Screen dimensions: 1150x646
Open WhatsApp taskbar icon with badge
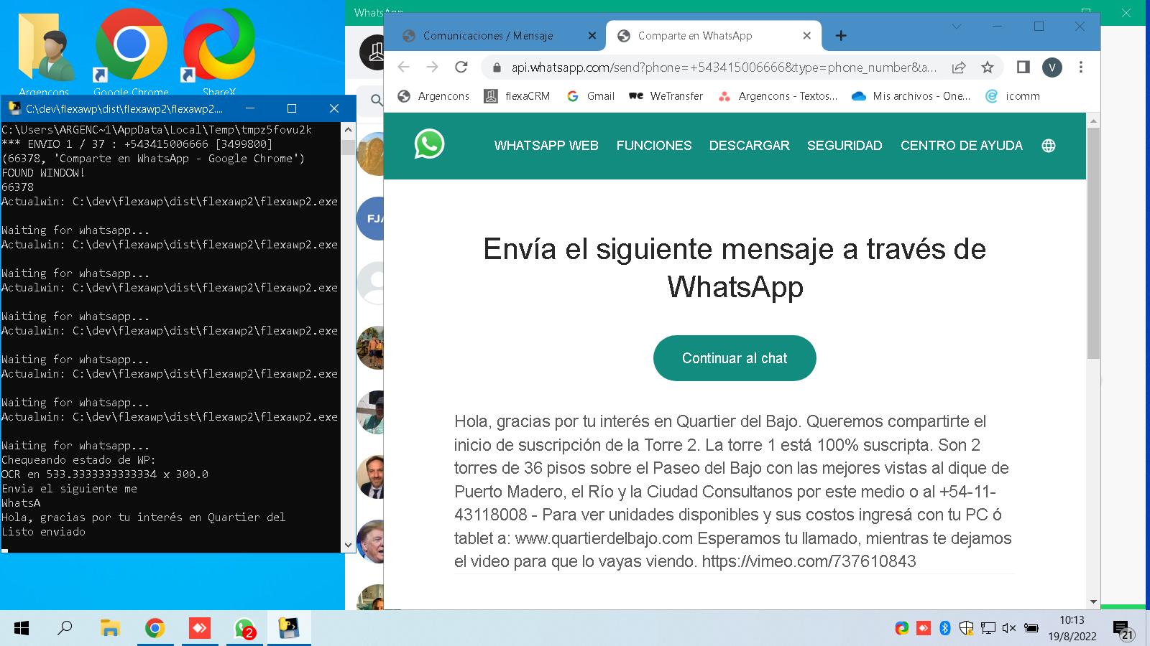coord(244,629)
